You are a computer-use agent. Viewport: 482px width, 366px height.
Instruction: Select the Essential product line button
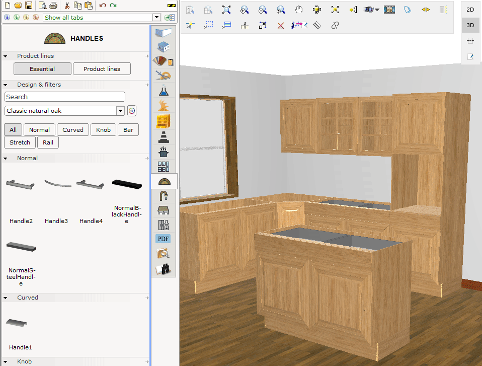(x=42, y=69)
